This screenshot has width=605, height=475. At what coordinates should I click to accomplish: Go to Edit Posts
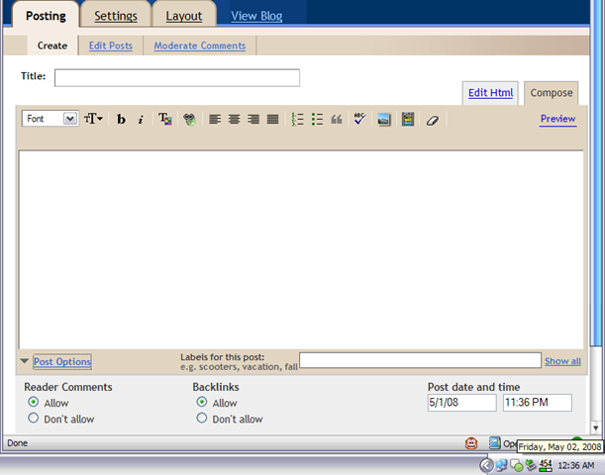tap(111, 46)
